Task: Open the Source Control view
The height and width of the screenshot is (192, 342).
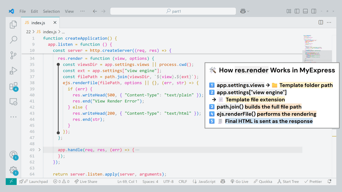Action: pyautogui.click(x=13, y=55)
